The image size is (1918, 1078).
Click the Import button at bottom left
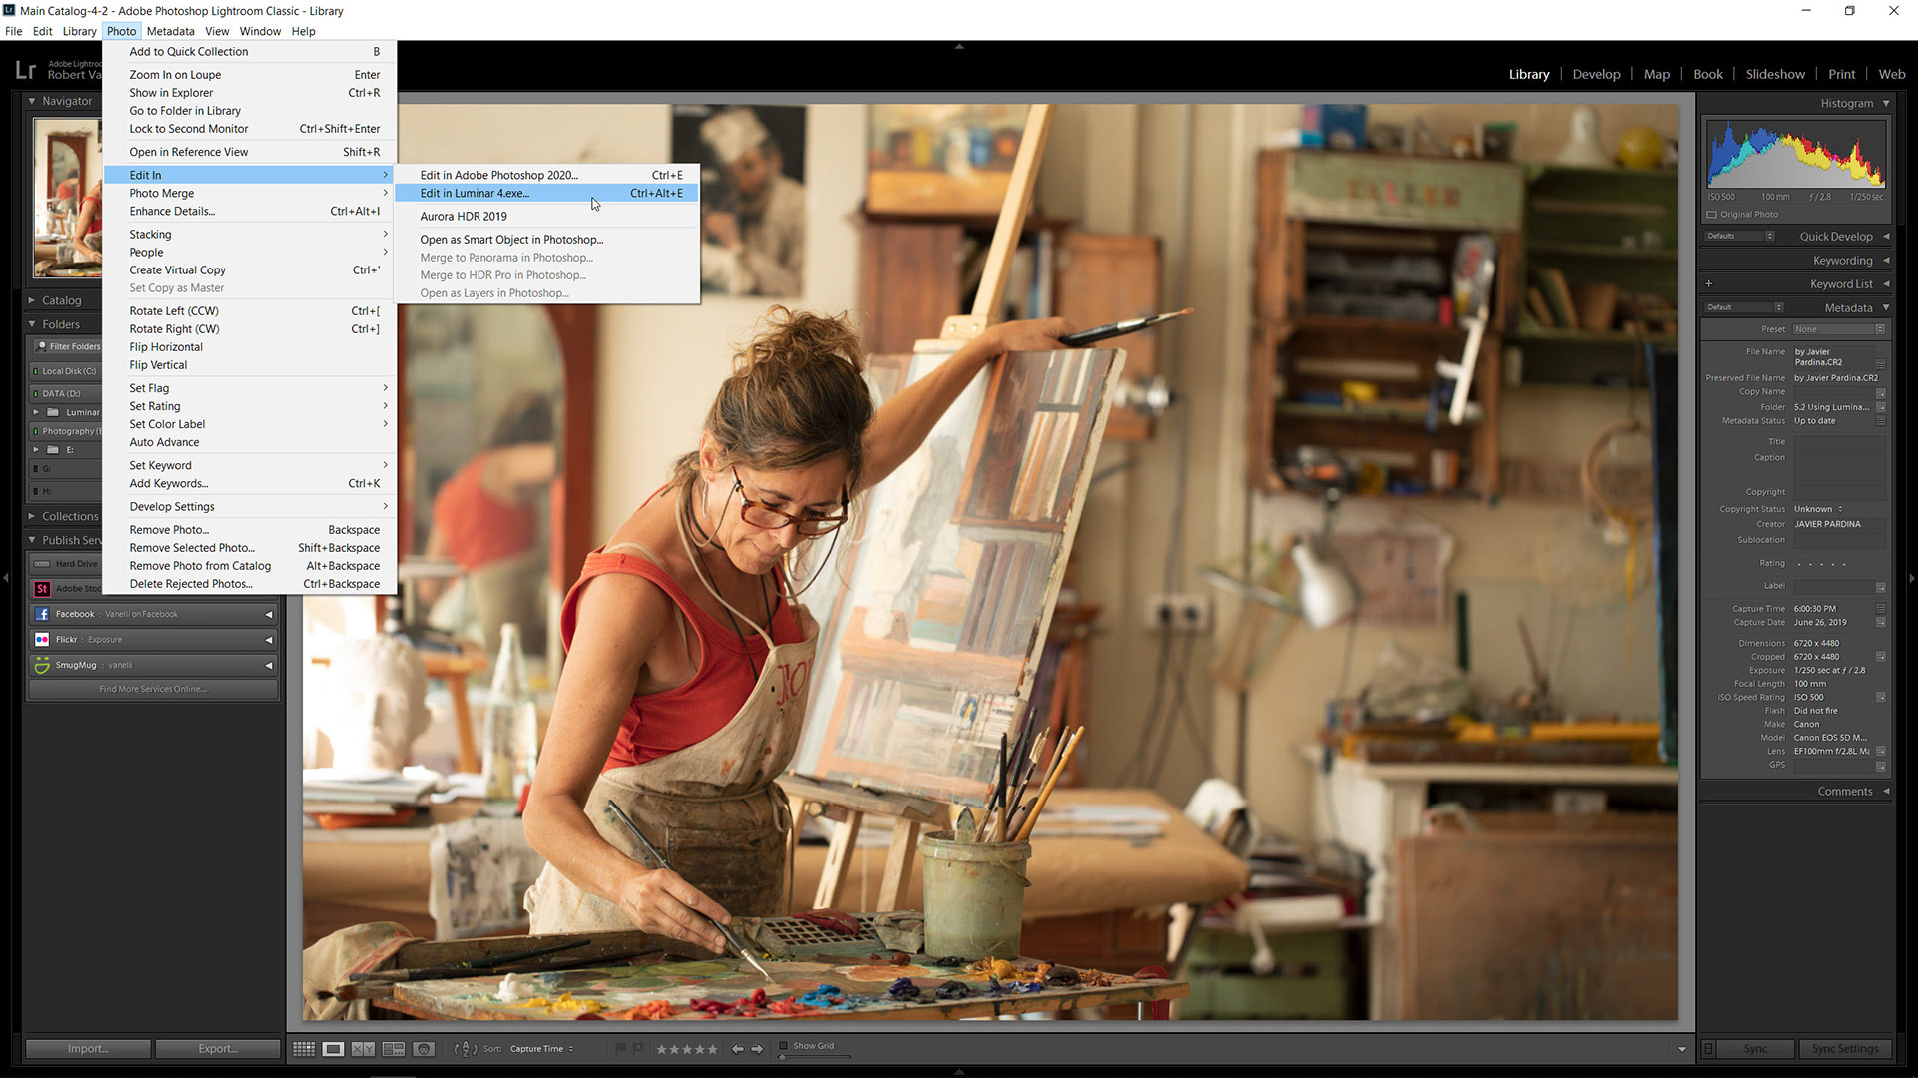pos(88,1048)
